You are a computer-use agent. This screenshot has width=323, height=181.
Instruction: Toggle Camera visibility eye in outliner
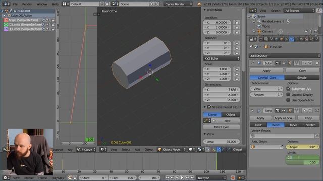click(x=306, y=31)
